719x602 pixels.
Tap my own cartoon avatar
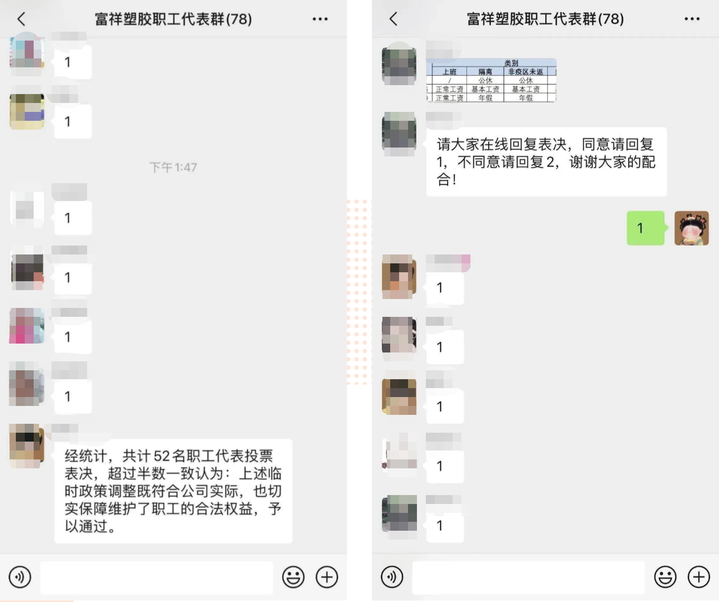click(692, 228)
